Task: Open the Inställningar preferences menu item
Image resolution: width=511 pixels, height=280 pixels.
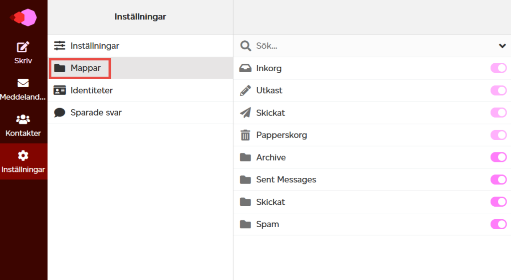Action: pos(140,46)
